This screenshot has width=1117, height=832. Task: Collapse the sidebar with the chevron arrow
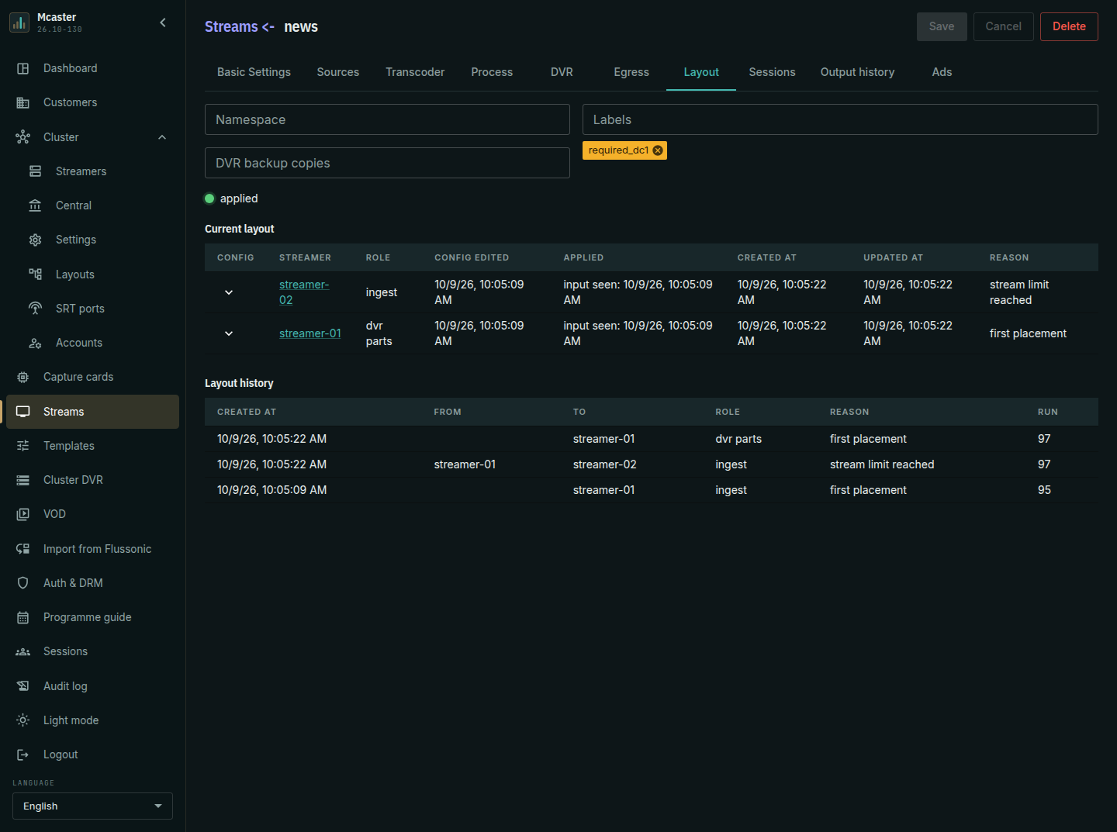(x=163, y=22)
